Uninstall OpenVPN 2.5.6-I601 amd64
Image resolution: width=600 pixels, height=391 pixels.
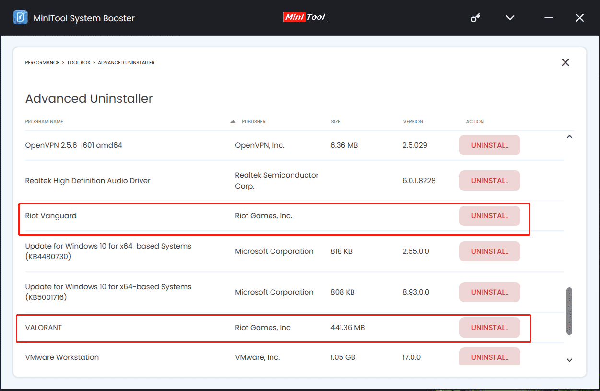pyautogui.click(x=490, y=145)
